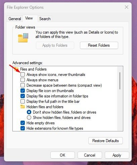Enable Decrease space between items option
Screen dimensions: 137x165
(x=22, y=85)
